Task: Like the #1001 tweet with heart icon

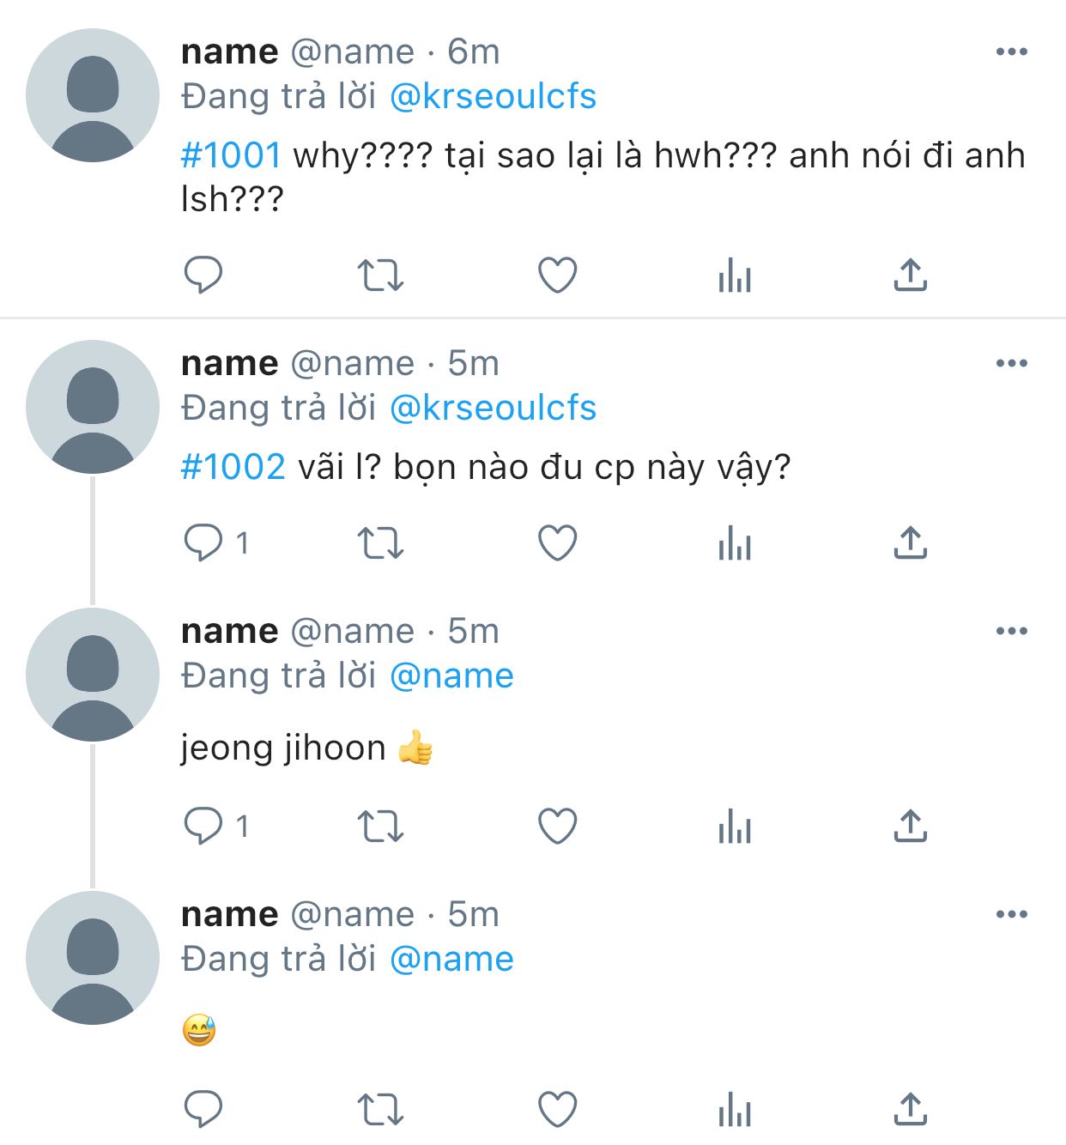Action: 557,276
